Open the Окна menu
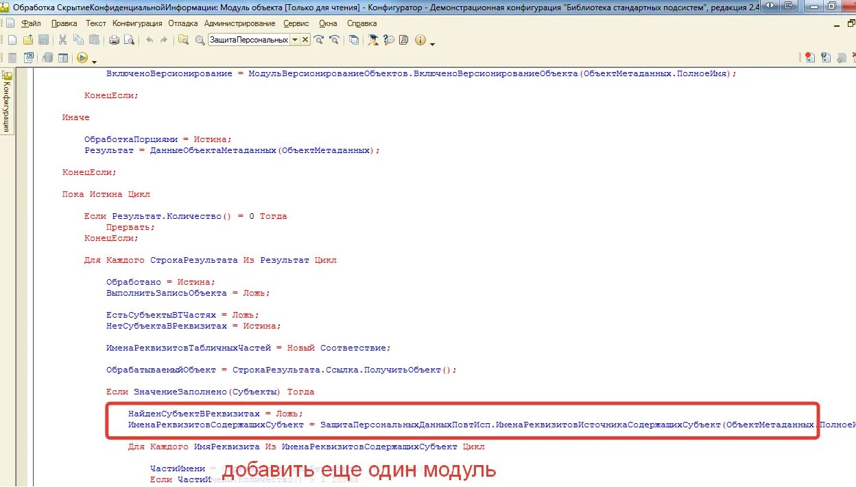The width and height of the screenshot is (856, 487). tap(328, 23)
